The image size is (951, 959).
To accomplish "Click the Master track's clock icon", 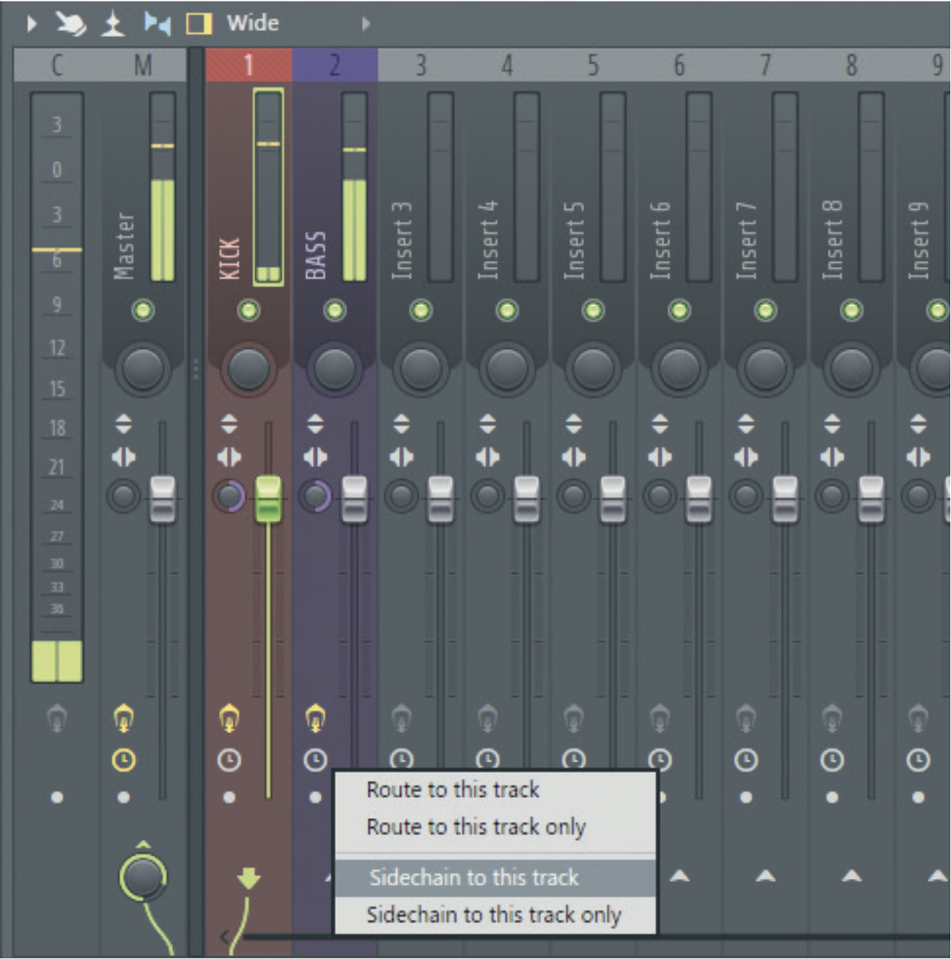I will coord(123,761).
